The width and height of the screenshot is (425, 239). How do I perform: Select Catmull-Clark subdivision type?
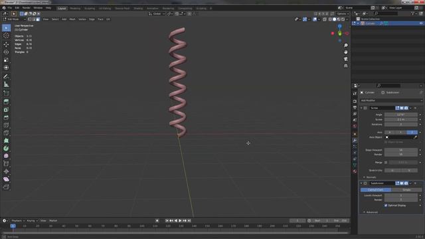(376, 190)
